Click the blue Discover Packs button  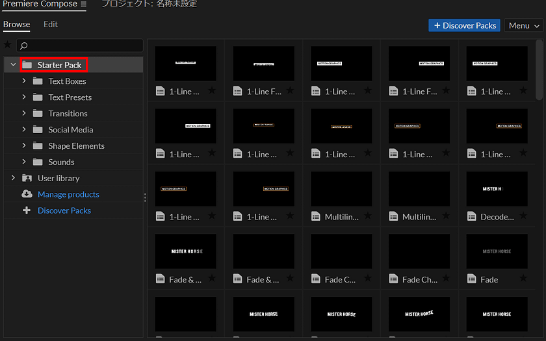(463, 25)
